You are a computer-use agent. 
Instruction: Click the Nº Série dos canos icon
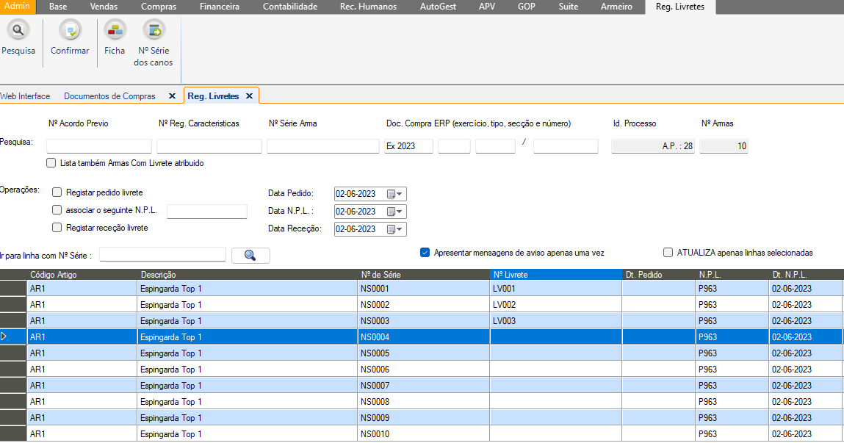pos(154,31)
